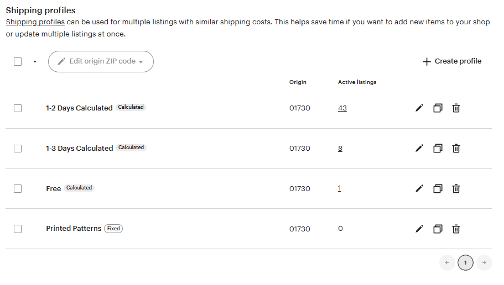Open the Shipping profiles help link
The height and width of the screenshot is (285, 504).
(35, 22)
